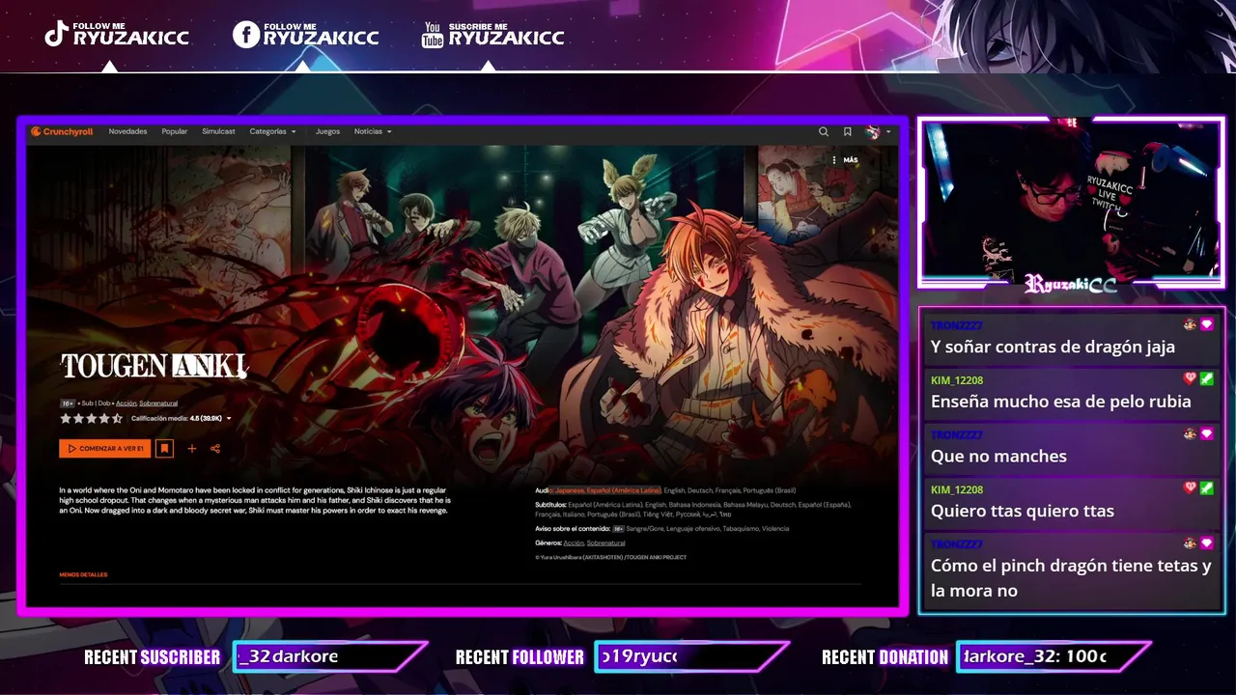Select chat message 'Quiero ttas quiero ttas'
Viewport: 1236px width, 695px height.
pos(1022,511)
